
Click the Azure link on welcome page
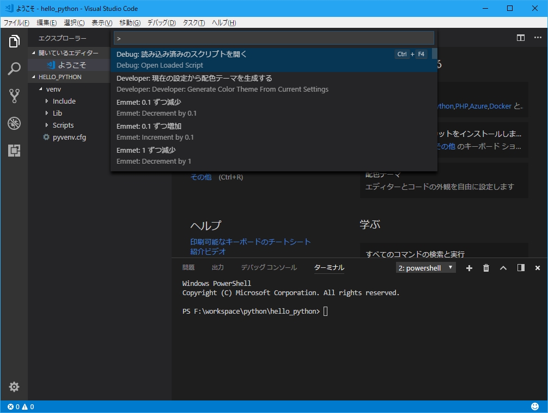(x=479, y=106)
